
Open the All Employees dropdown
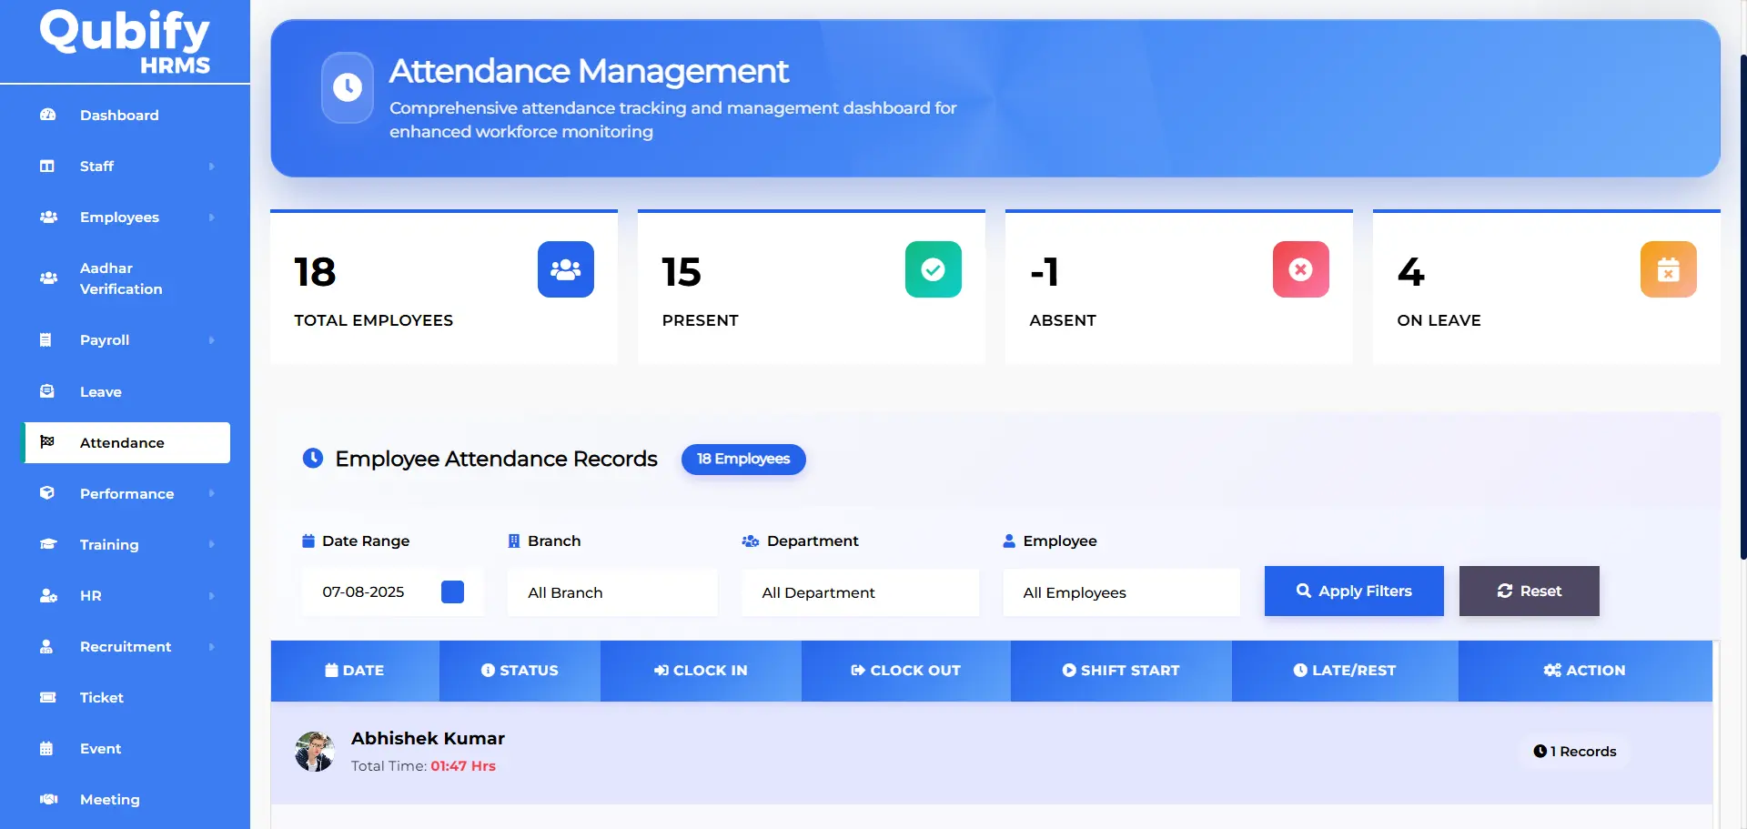(1121, 592)
